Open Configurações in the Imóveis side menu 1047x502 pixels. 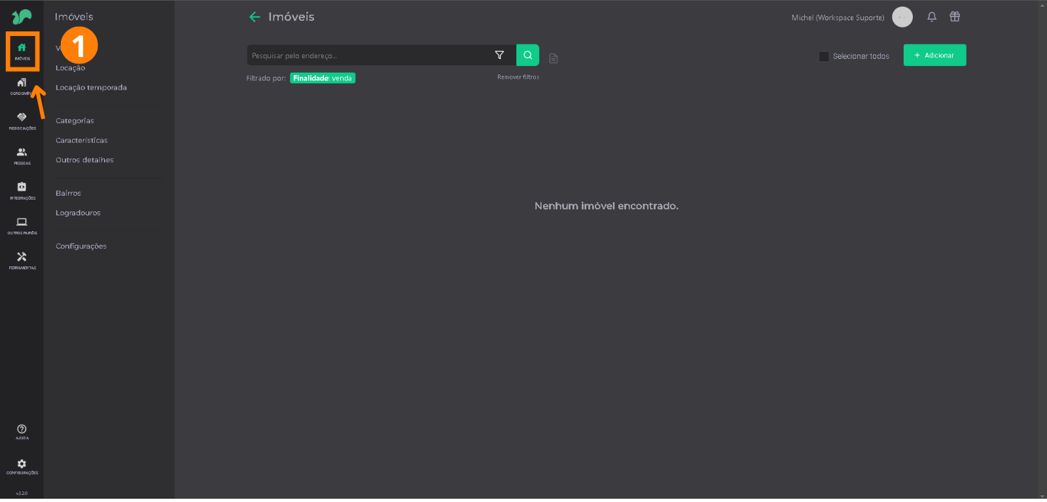click(x=81, y=247)
